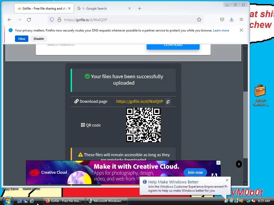Screen dimensions: 274x205
Task: Click the network tray icon
Action: coord(248,201)
